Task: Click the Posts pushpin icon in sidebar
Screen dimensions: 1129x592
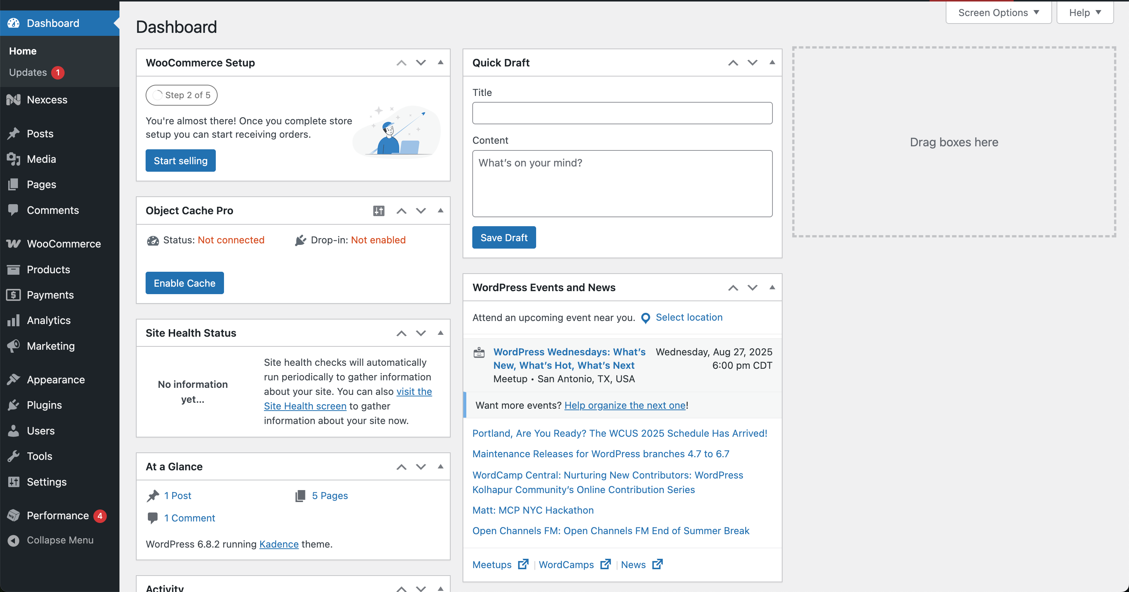Action: pyautogui.click(x=13, y=134)
